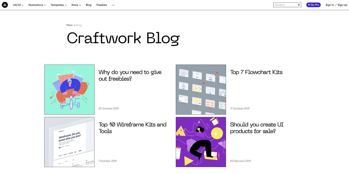Screen dimensions: 349x174
Task: Open the Freebies menu item
Action: pos(101,5)
